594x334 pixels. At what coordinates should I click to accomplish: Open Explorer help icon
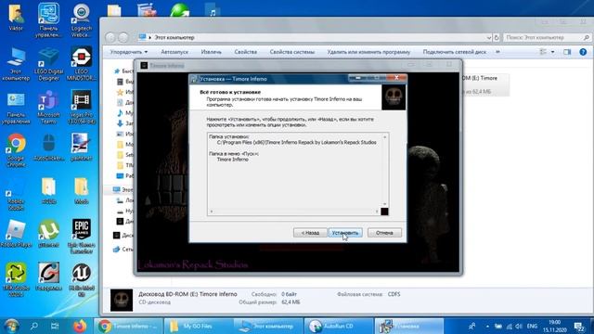pyautogui.click(x=583, y=52)
